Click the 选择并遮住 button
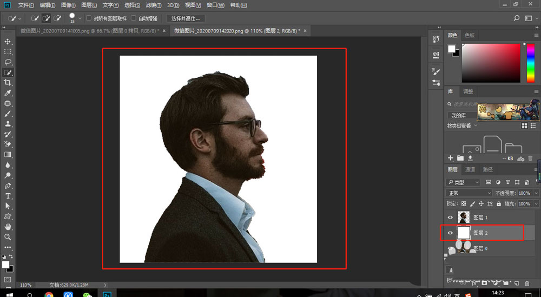541x297 pixels. click(186, 18)
